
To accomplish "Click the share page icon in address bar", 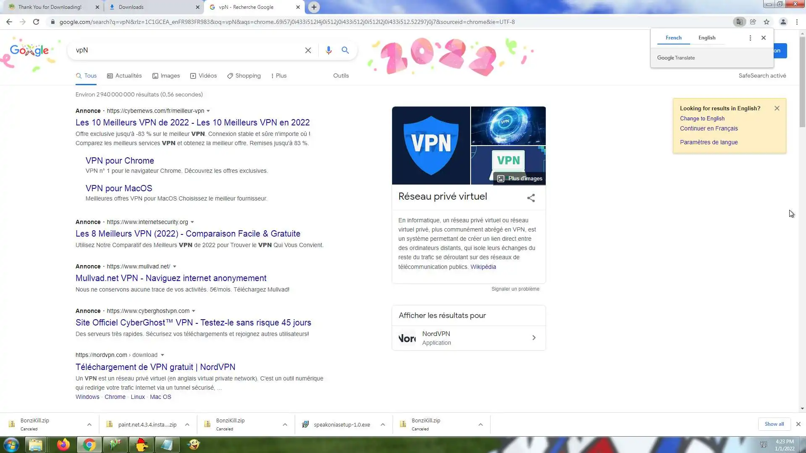I will [x=753, y=22].
